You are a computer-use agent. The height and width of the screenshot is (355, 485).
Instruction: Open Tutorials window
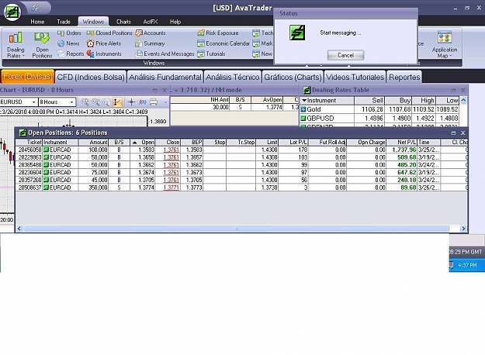coord(211,53)
